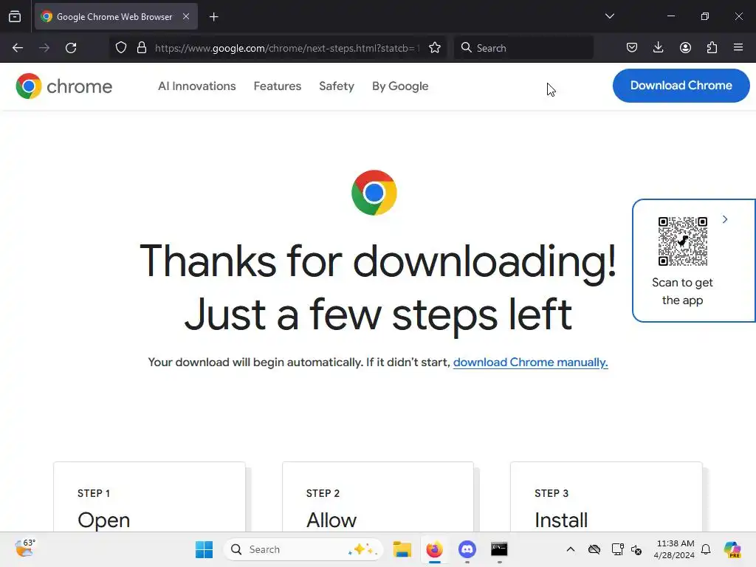Image resolution: width=756 pixels, height=567 pixels.
Task: Open the extensions puzzle icon
Action: [712, 48]
